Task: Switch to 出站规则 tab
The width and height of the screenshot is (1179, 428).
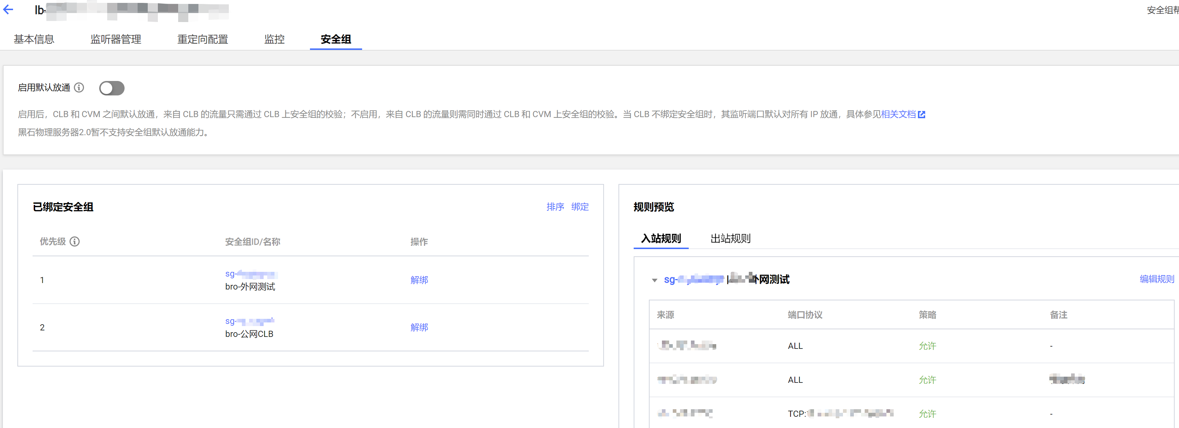Action: point(730,238)
